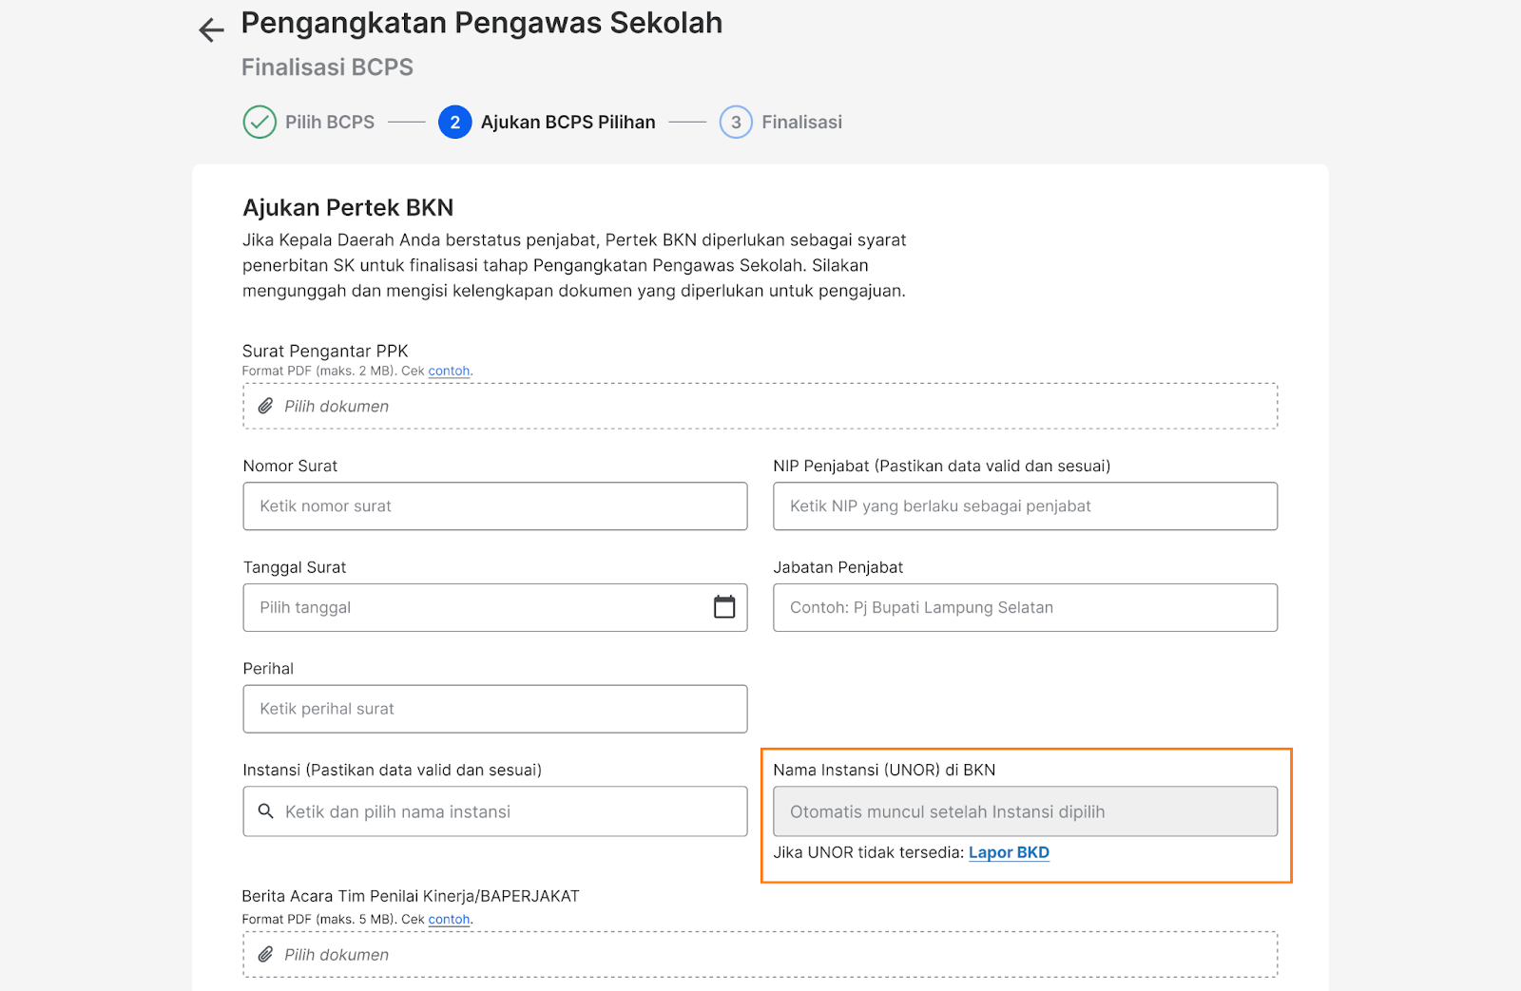Image resolution: width=1521 pixels, height=991 pixels.
Task: Select step 2 circle Ajukan BCPS Pilihan
Action: [x=454, y=122]
